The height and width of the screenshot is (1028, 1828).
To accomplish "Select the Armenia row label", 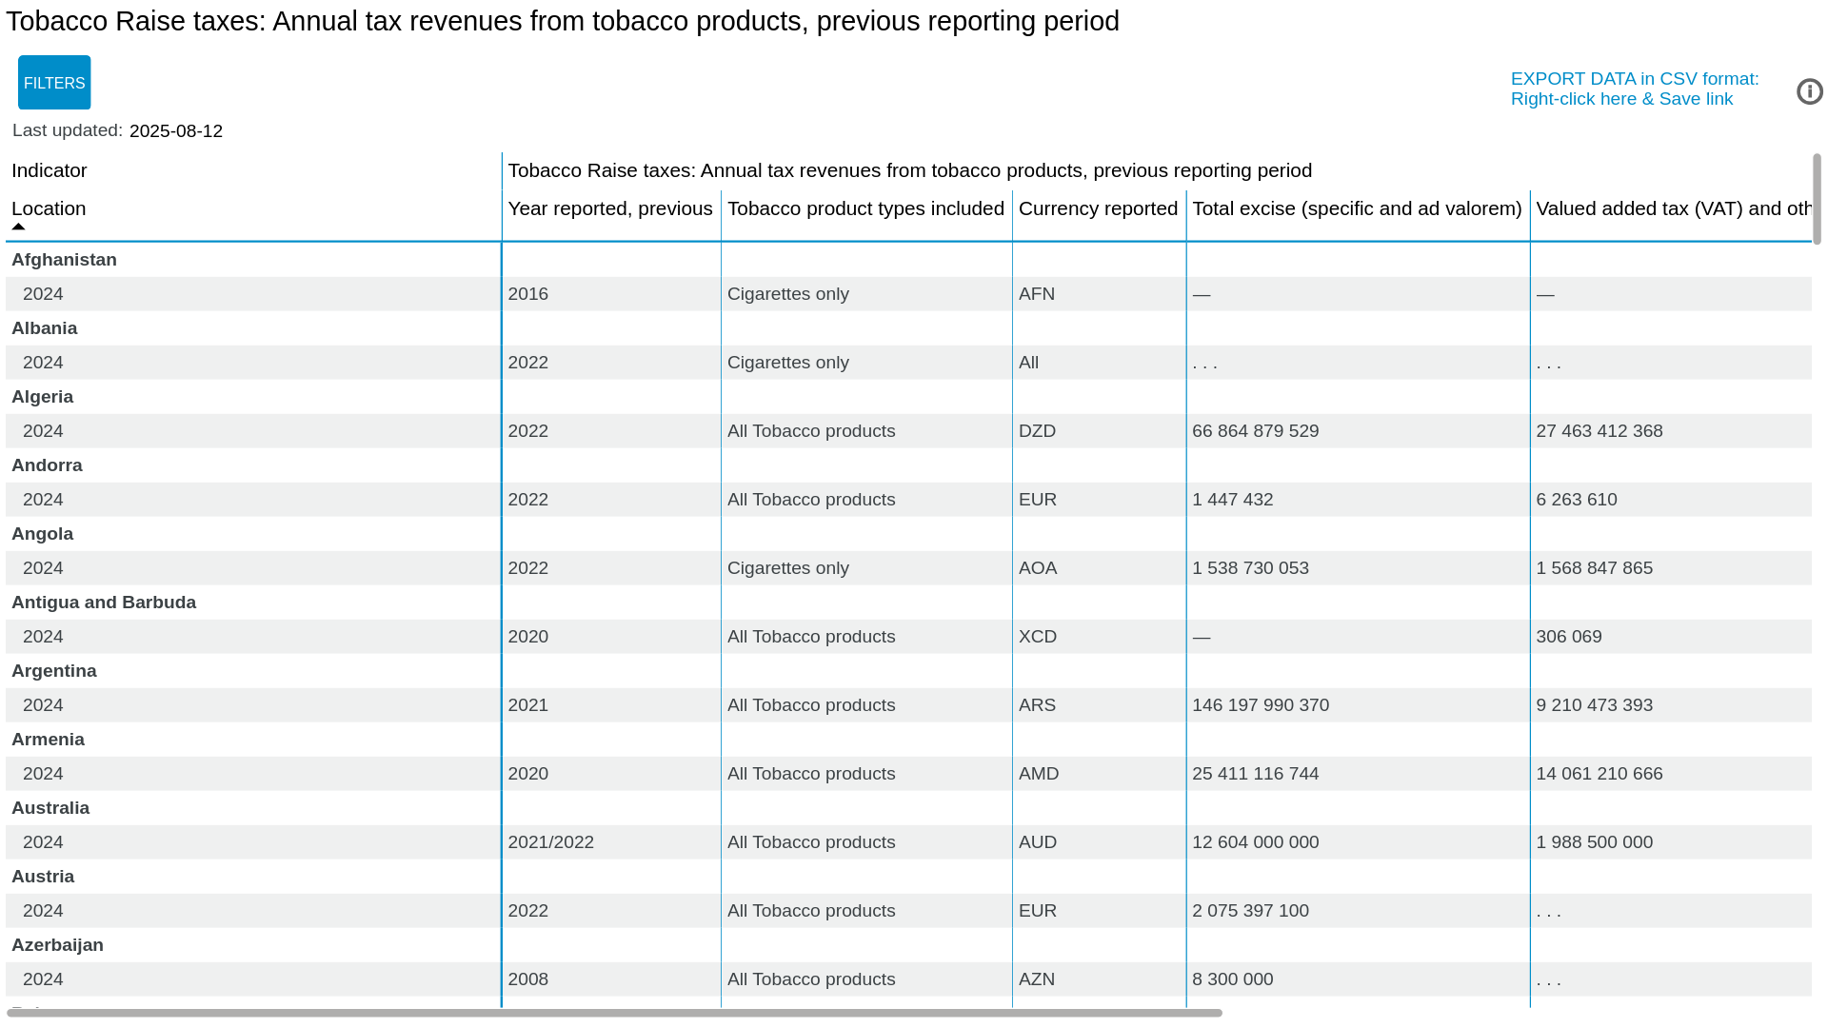I will 48,740.
